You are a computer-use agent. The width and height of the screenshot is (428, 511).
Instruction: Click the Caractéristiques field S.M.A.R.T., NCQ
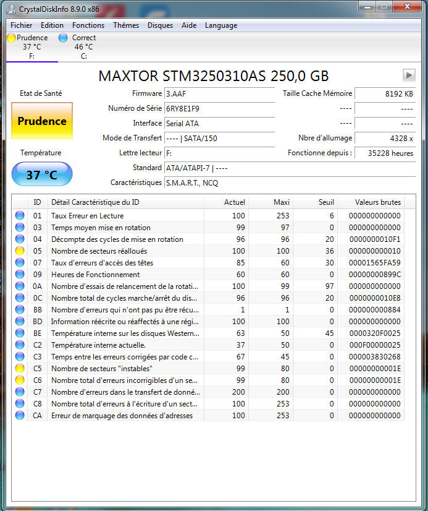[x=290, y=183]
